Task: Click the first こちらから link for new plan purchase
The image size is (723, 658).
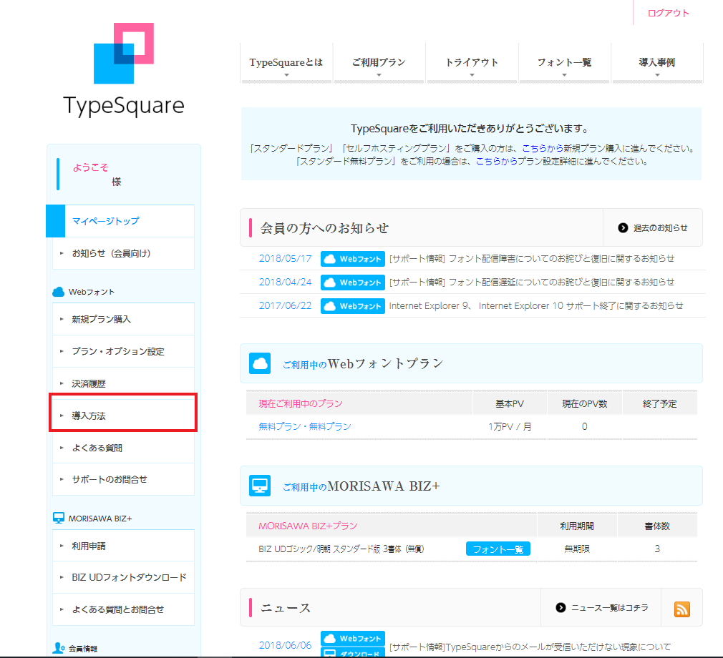Action: (543, 148)
